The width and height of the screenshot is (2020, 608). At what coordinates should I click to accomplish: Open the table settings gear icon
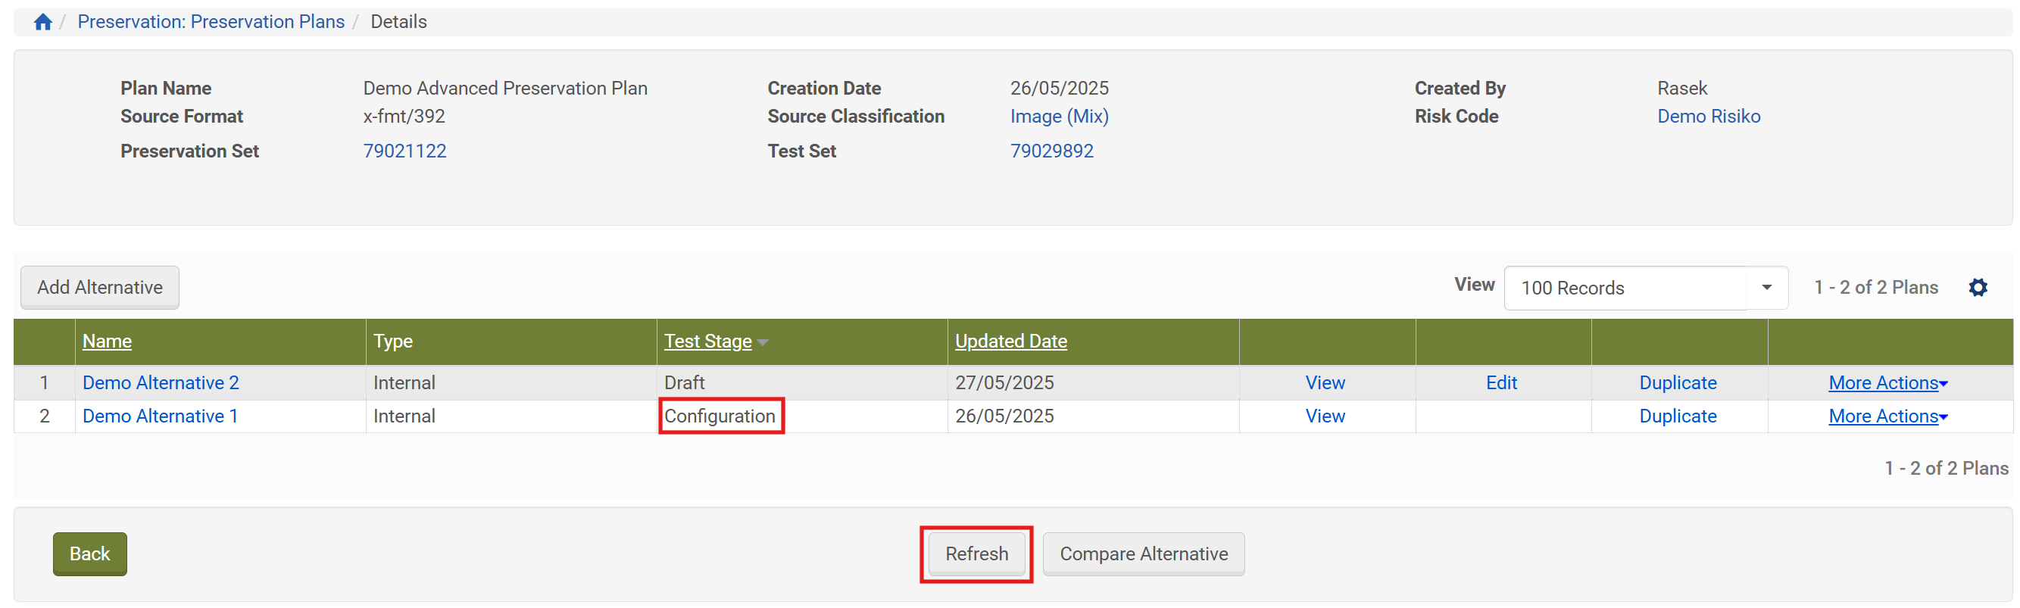(1977, 288)
